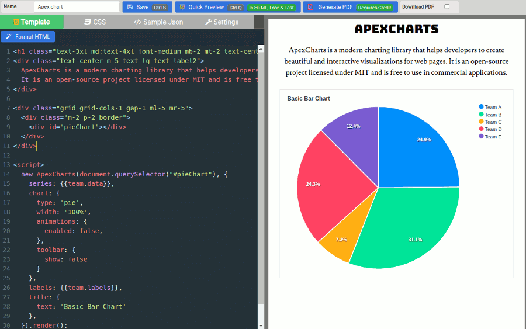Click code line 26 'labels: {{team.labels}}'
526x329 pixels.
[x=75, y=288]
